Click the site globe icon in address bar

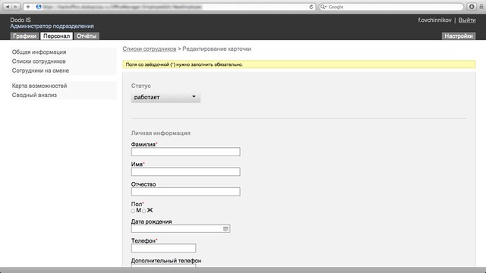point(39,7)
